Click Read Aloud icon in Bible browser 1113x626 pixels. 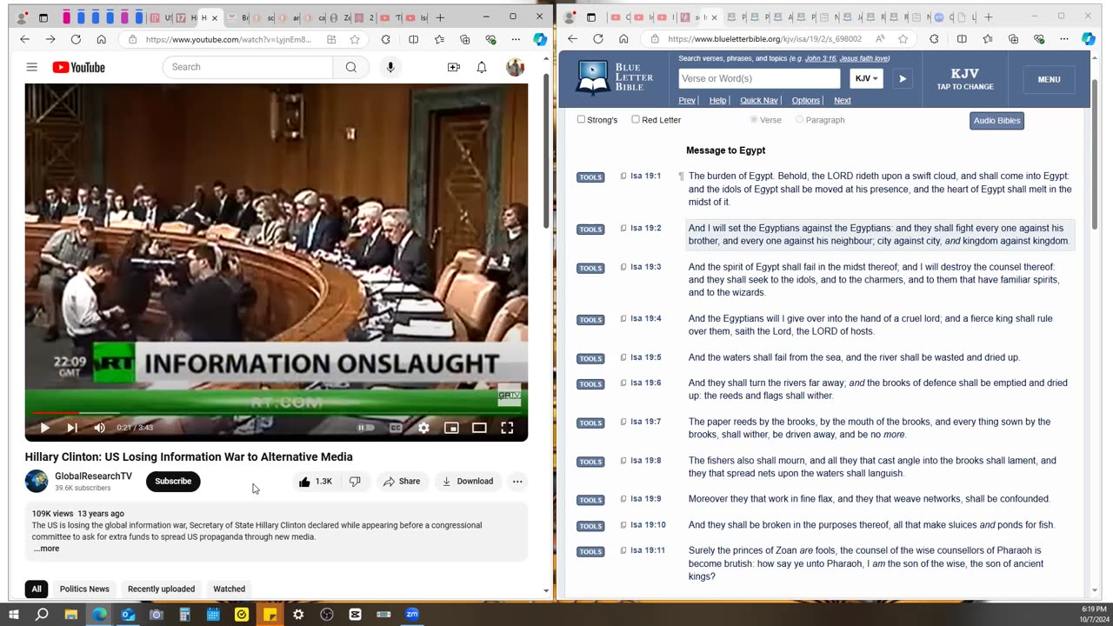click(880, 39)
